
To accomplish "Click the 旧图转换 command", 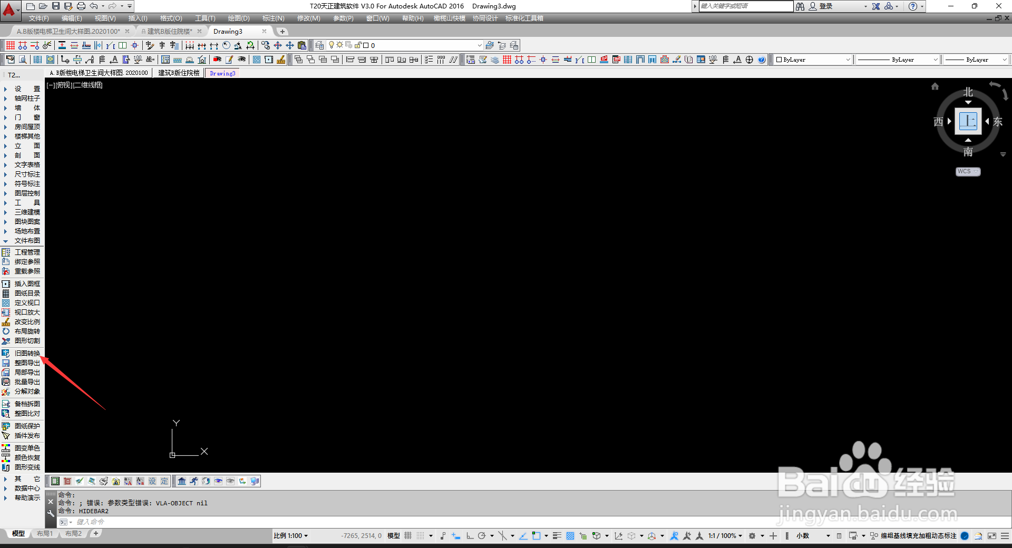I will (27, 354).
